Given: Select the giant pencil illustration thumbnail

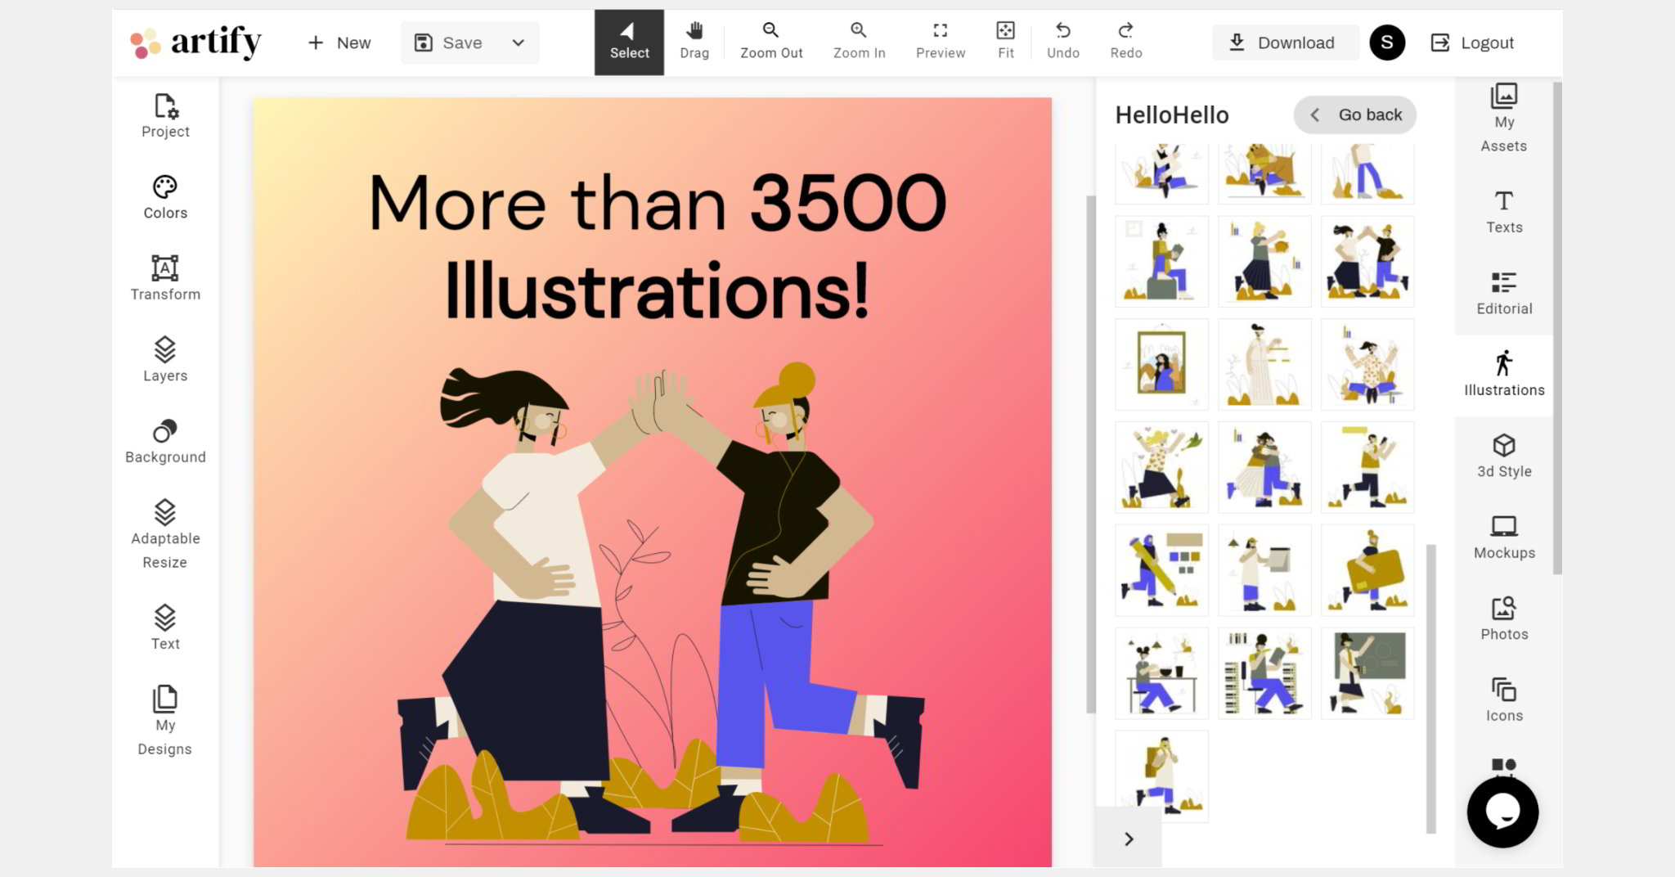Looking at the screenshot, I should click(x=1161, y=571).
